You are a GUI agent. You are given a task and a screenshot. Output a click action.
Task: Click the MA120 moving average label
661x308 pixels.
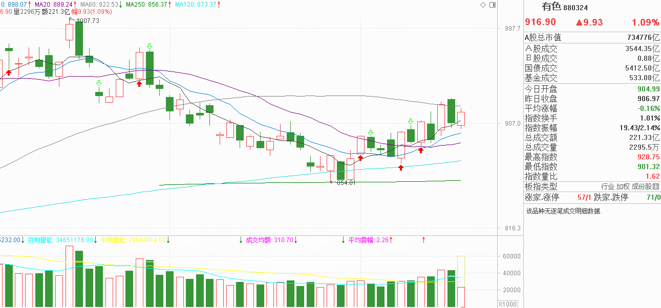tap(197, 4)
